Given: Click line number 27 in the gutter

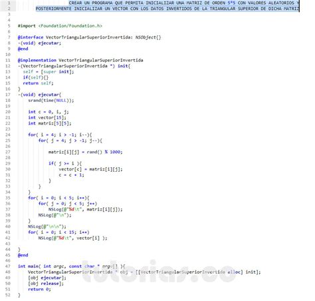Looking at the screenshot, I should [x=8, y=152].
